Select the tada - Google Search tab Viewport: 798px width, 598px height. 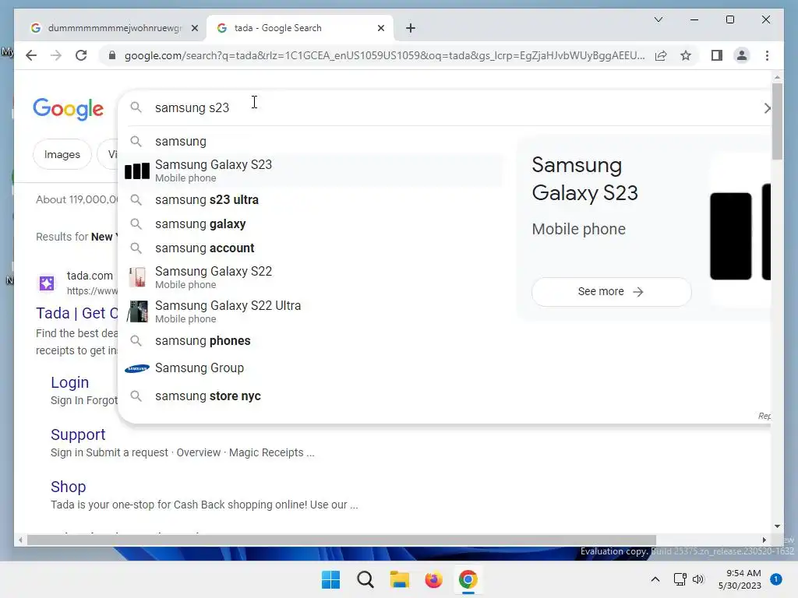(300, 28)
